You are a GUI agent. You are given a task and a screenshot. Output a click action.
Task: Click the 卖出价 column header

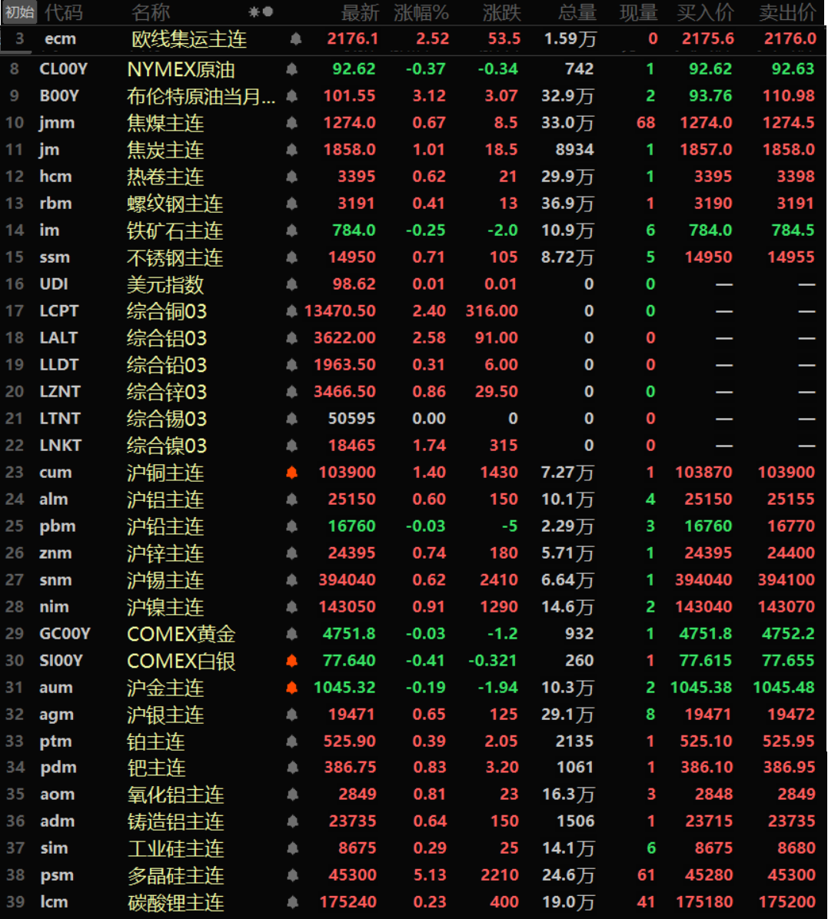tap(786, 12)
